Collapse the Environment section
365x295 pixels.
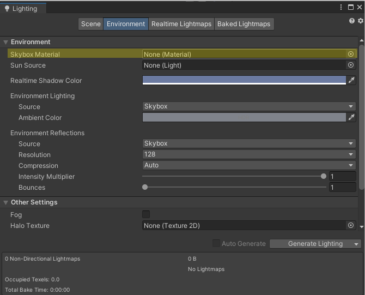click(x=5, y=42)
